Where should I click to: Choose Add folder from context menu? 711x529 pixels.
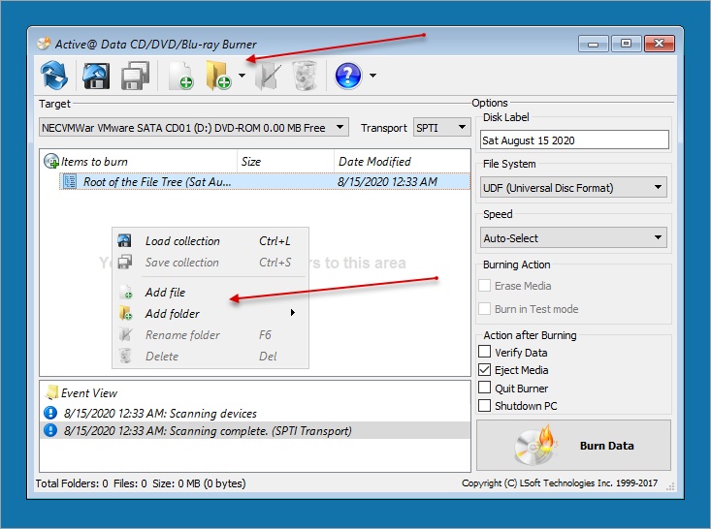click(210, 313)
